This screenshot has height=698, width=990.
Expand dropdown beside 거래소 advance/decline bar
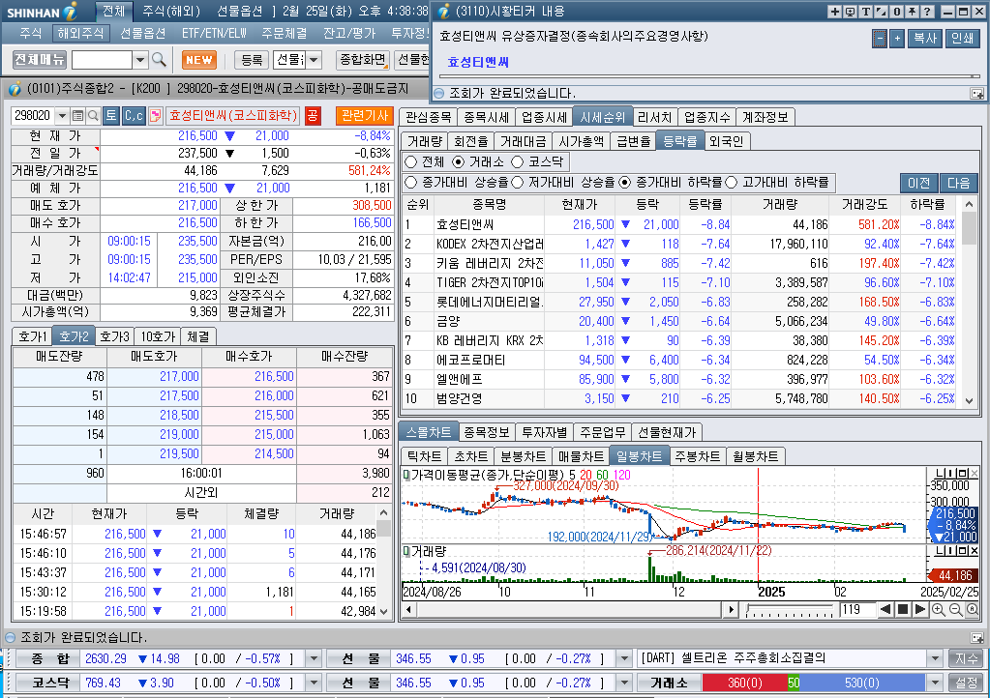[936, 683]
